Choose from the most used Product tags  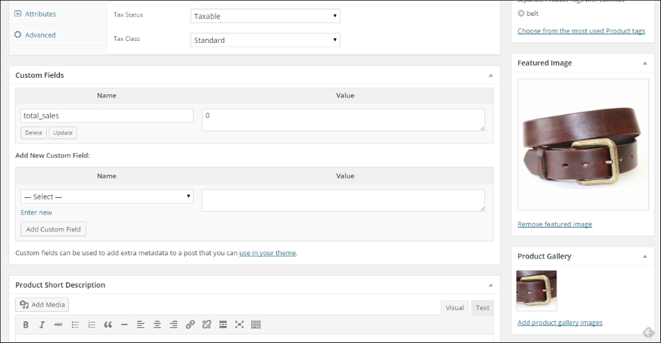[581, 31]
